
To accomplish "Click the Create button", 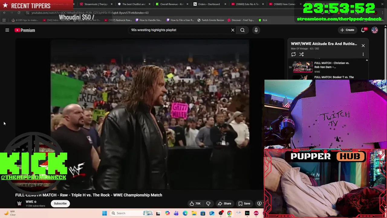I will coord(347,30).
